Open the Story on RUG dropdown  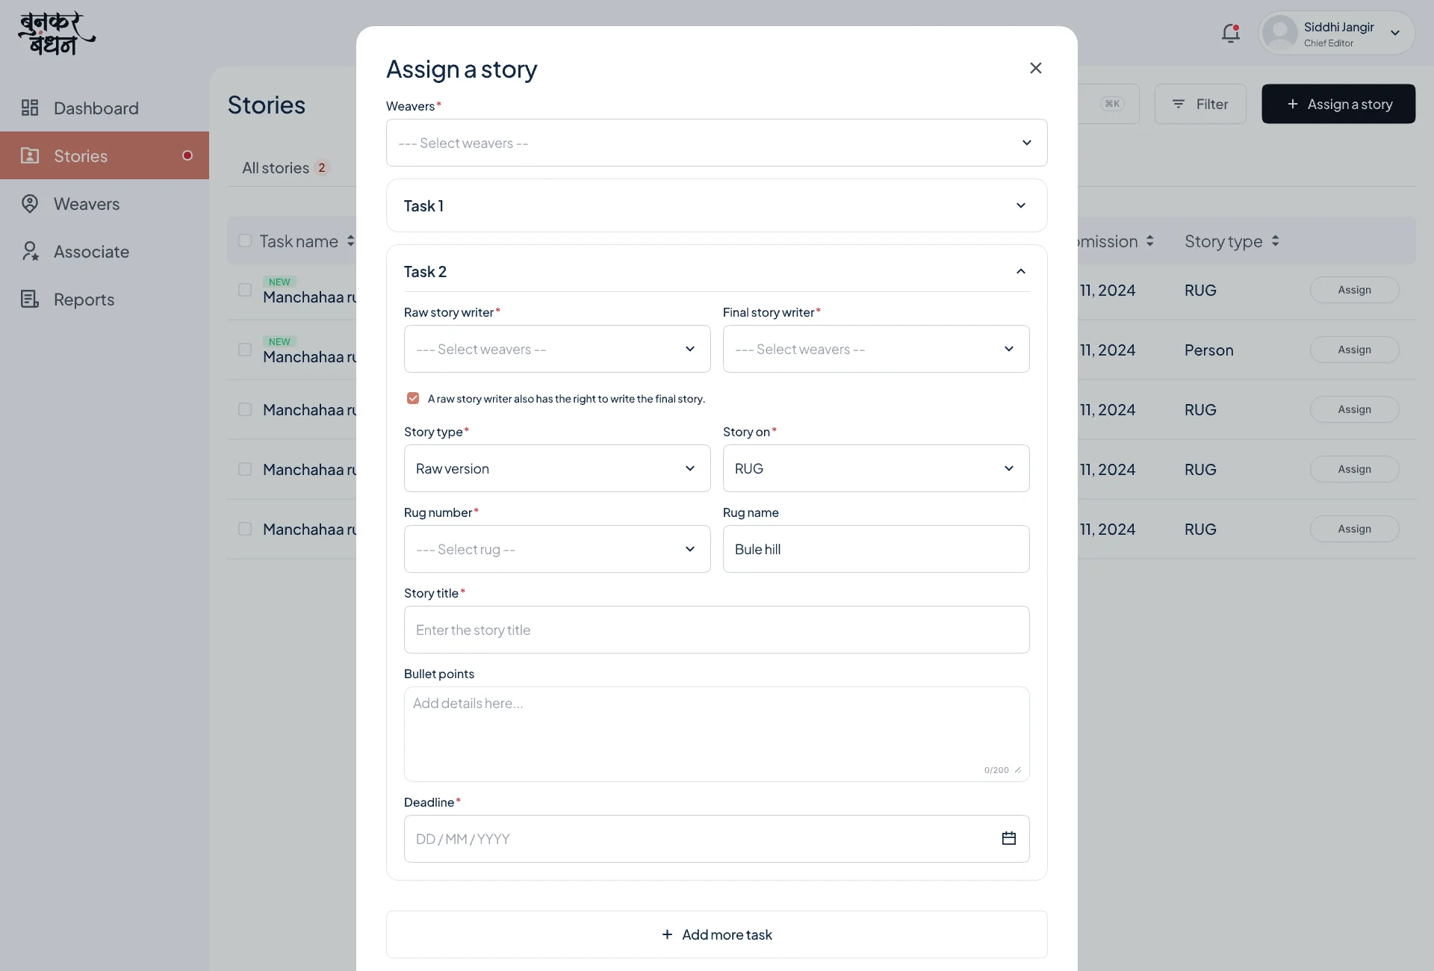(876, 468)
